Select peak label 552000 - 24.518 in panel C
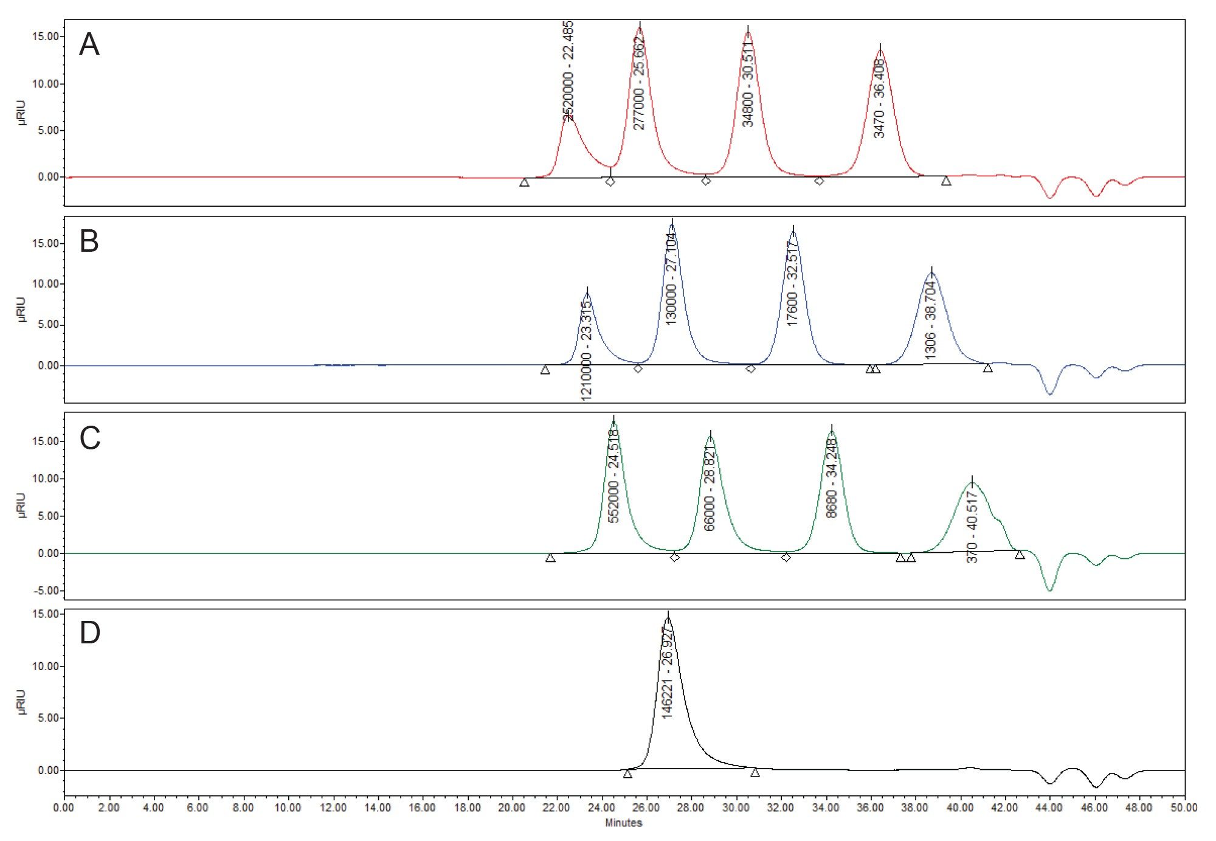The width and height of the screenshot is (1216, 841). pyautogui.click(x=613, y=476)
